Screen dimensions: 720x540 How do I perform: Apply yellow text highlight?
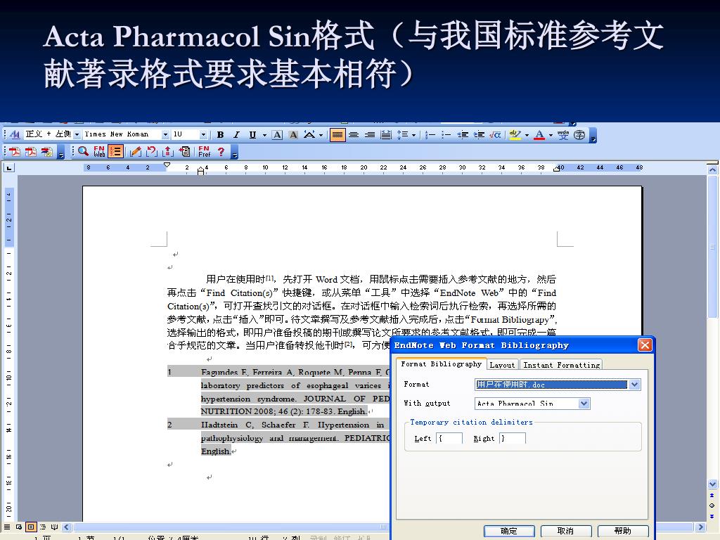tap(515, 134)
